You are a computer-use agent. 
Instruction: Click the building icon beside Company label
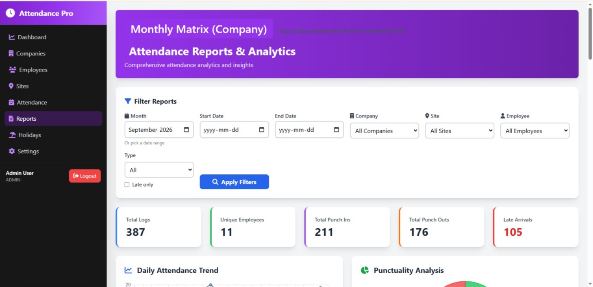352,116
